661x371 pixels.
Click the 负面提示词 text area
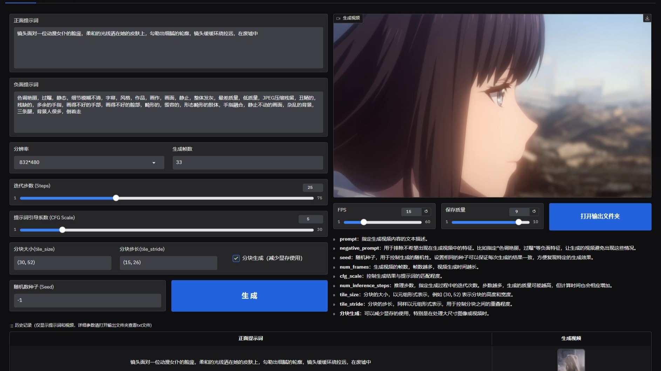coord(168,112)
